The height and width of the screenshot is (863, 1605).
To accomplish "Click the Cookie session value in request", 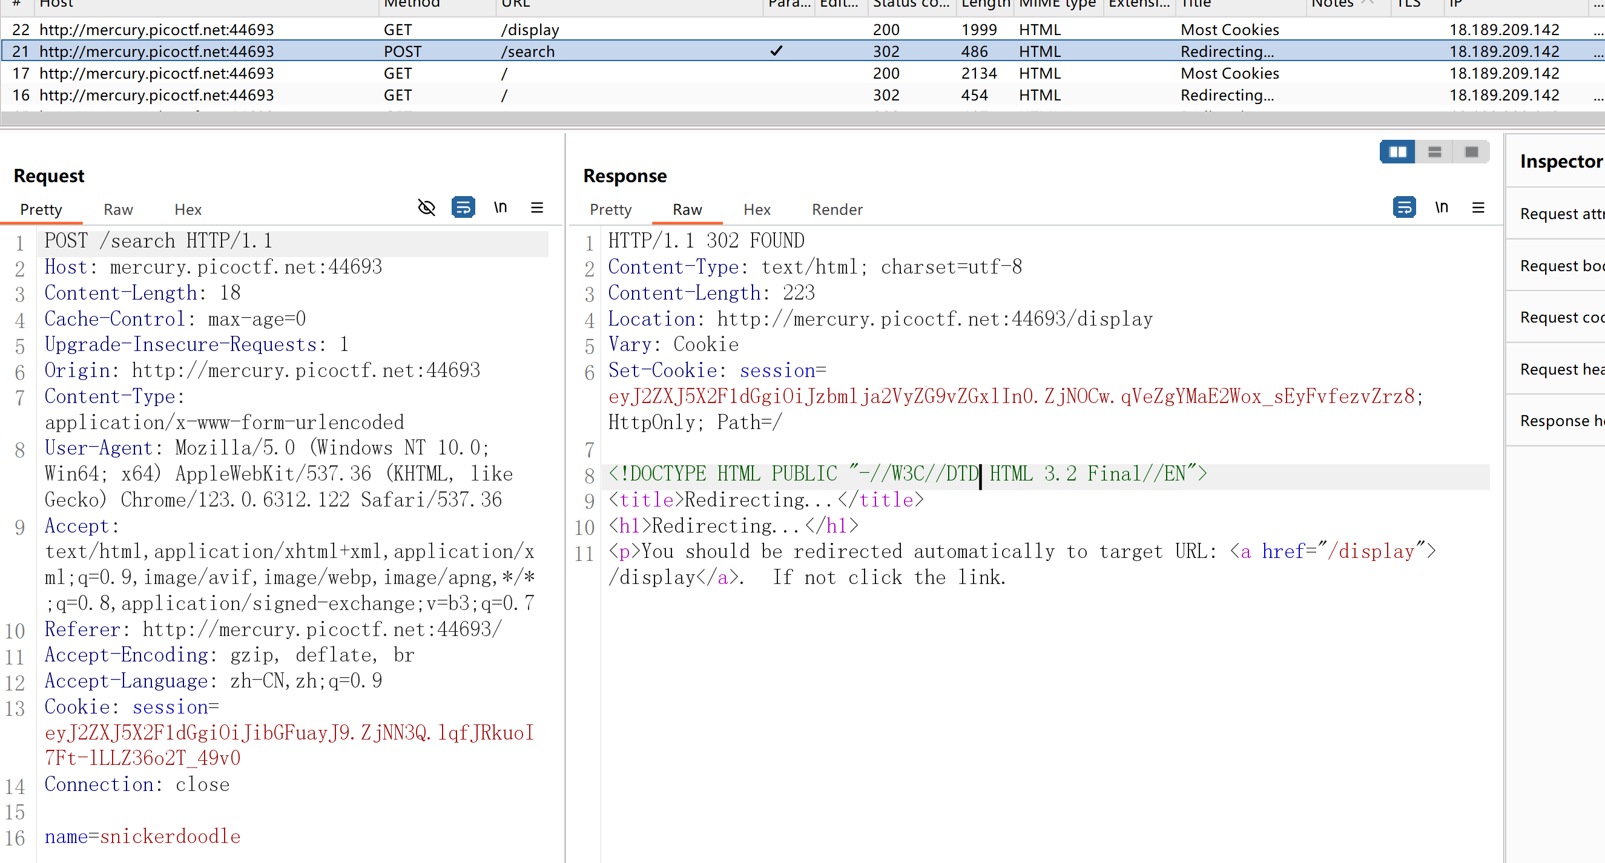I will (289, 746).
